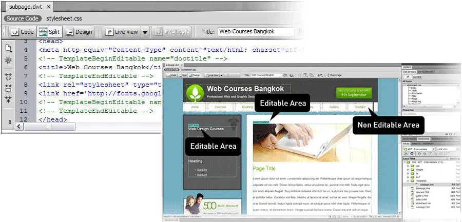This screenshot has width=462, height=222.
Task: Switch to Design view
Action: pos(79,32)
